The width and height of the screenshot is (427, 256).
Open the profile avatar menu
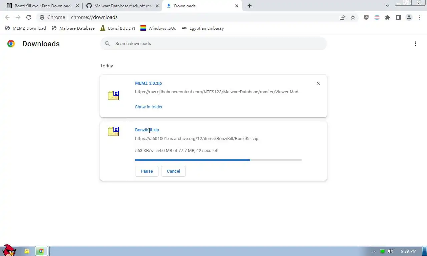coord(409,17)
